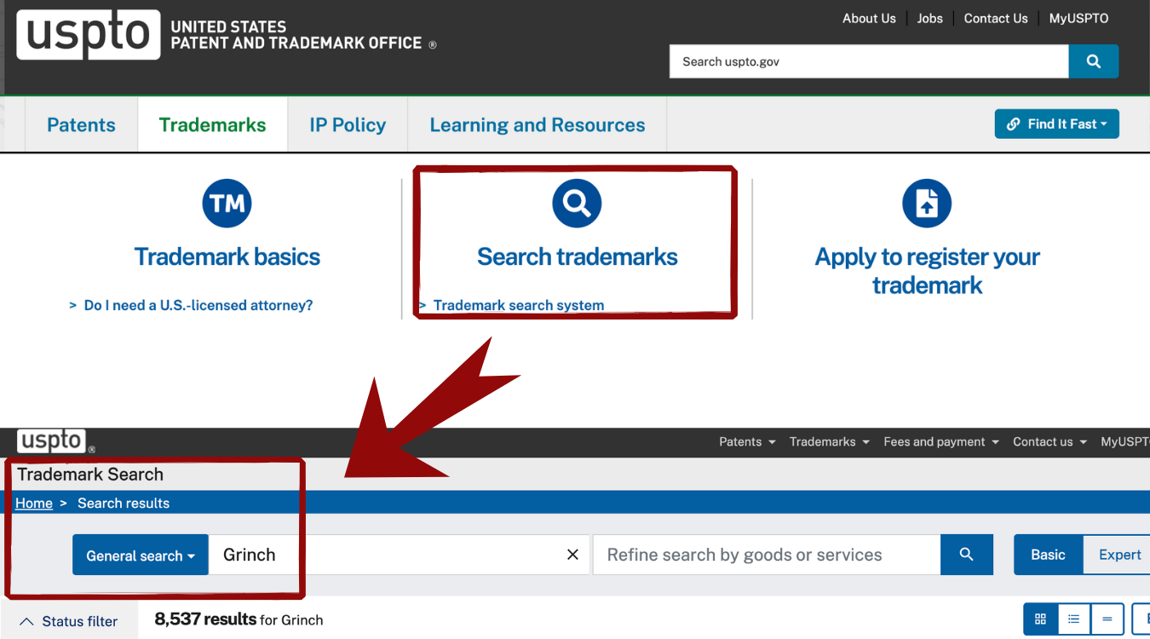Expand the Trademarks menu in lower header
Viewport: 1150px width, 639px height.
click(x=829, y=441)
